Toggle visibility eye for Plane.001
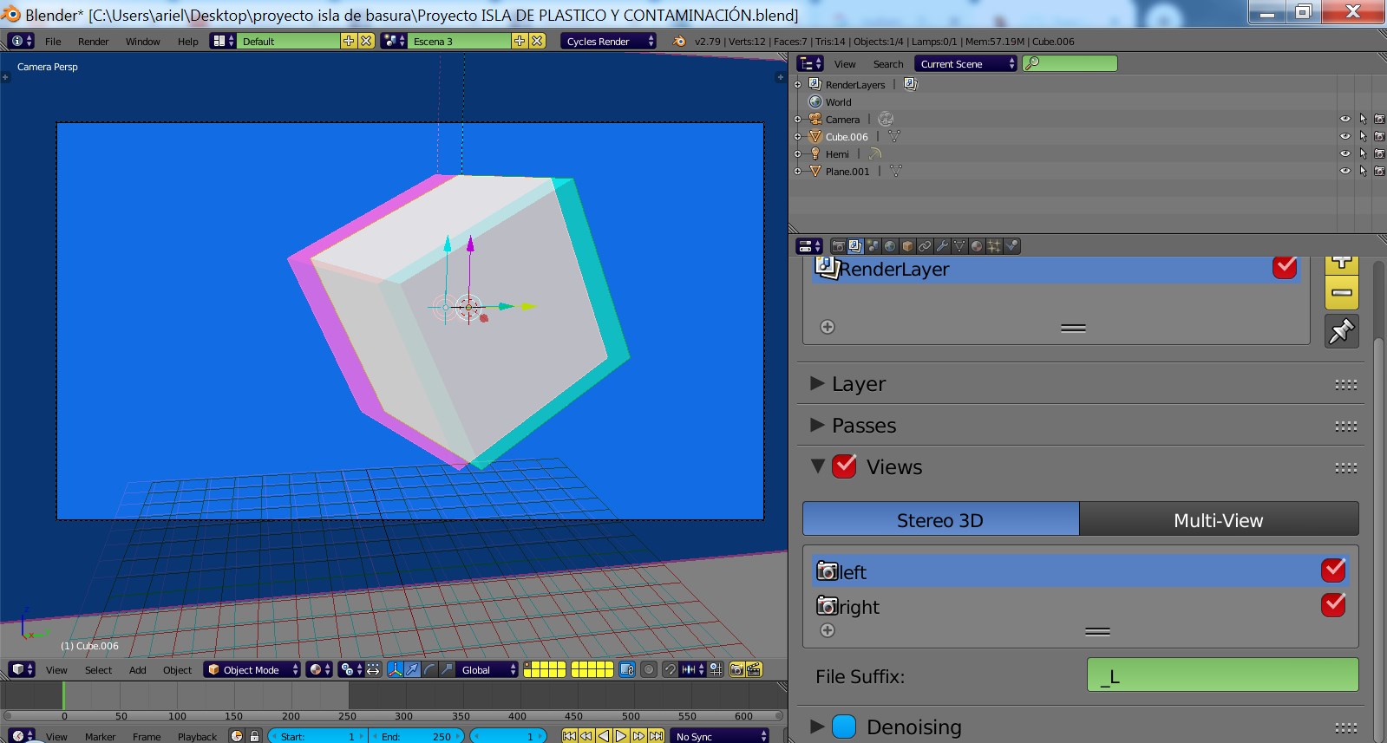The width and height of the screenshot is (1387, 743). [x=1345, y=172]
